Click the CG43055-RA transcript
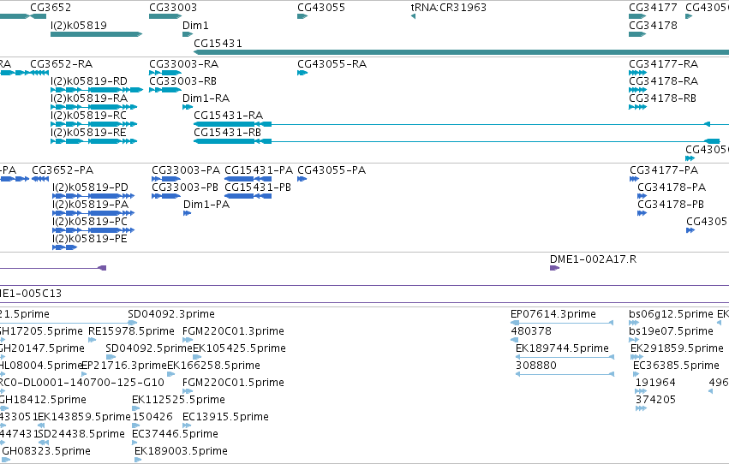 point(302,73)
